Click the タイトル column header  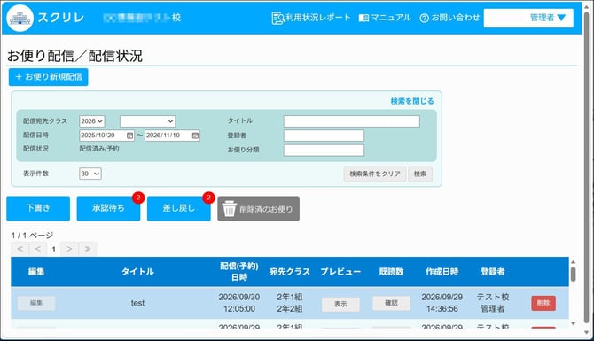(x=137, y=271)
